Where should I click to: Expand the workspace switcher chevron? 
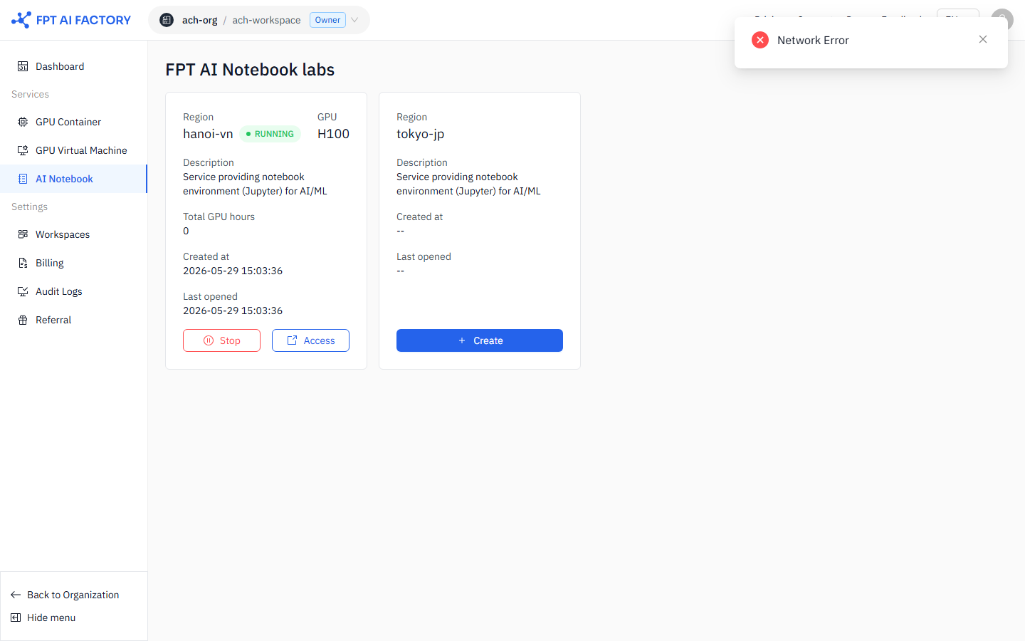(x=354, y=20)
